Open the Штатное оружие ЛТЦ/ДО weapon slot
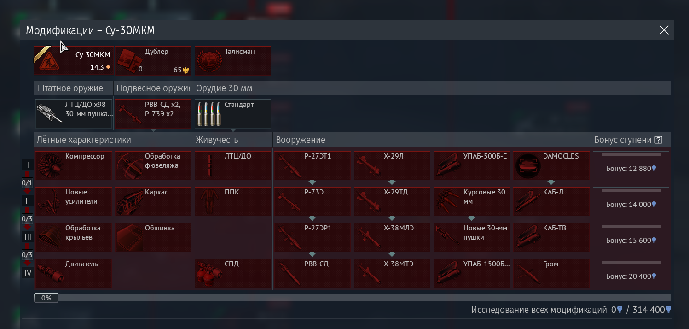 coord(74,114)
